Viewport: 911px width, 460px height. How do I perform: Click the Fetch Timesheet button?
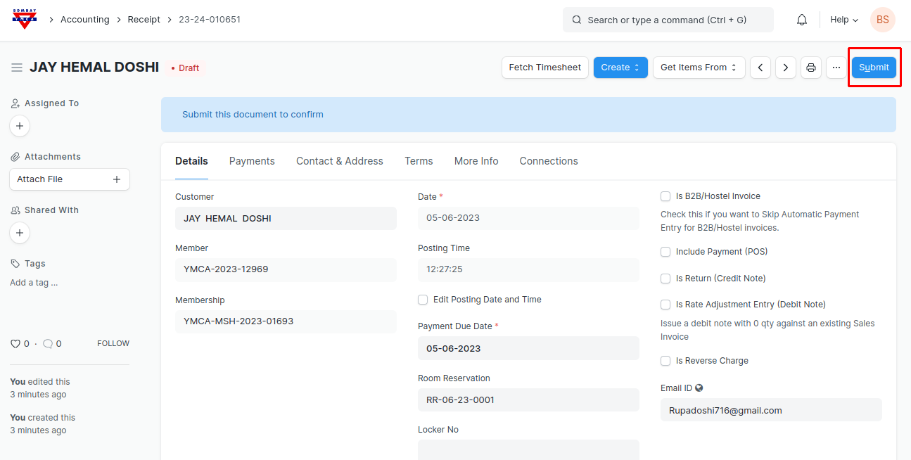pos(544,68)
